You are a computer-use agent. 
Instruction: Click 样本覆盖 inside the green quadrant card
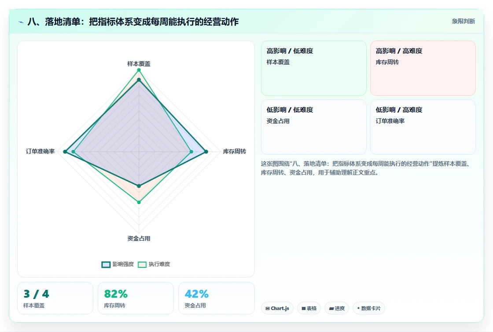(x=278, y=62)
